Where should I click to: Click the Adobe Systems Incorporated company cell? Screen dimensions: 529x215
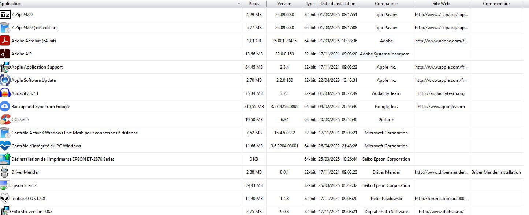386,54
